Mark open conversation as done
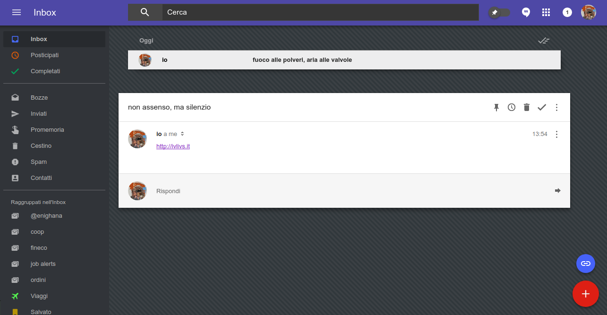607x315 pixels. [542, 107]
